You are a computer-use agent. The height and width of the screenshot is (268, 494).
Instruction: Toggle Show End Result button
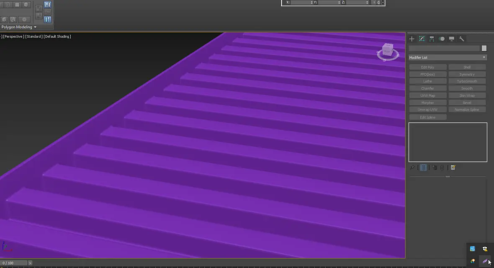click(x=423, y=168)
